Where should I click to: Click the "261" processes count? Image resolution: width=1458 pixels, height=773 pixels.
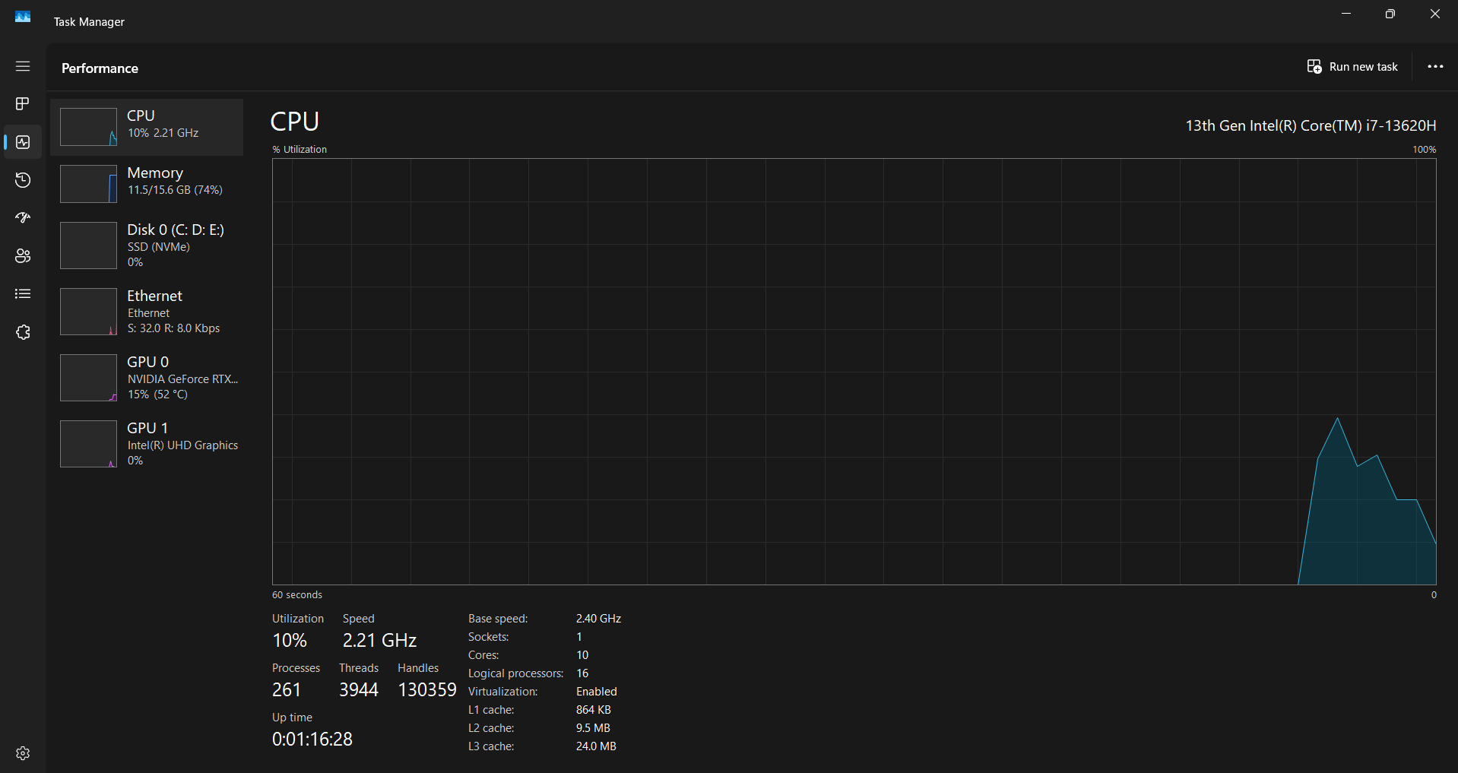287,690
